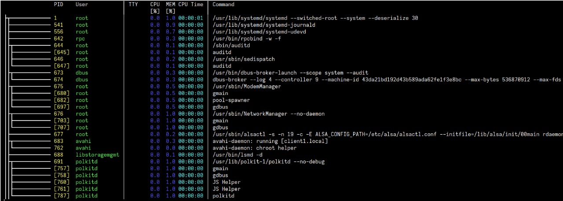Select the dbus-broker process PID 674
Image resolution: width=563 pixels, height=201 pixels.
[281, 80]
